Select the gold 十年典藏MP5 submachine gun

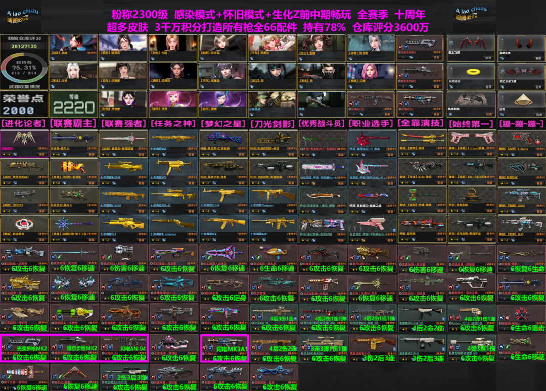coord(173,172)
